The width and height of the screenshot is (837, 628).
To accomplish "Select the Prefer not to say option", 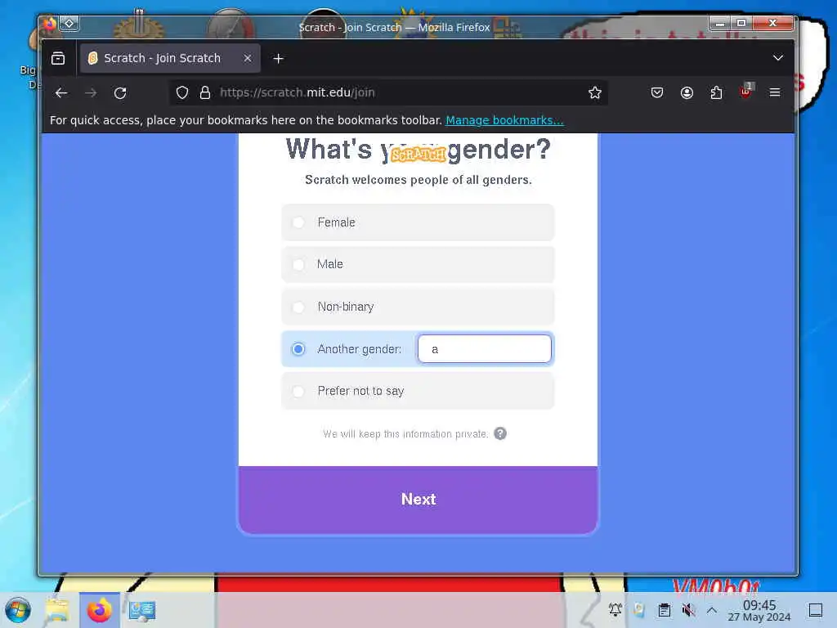I will (418, 391).
